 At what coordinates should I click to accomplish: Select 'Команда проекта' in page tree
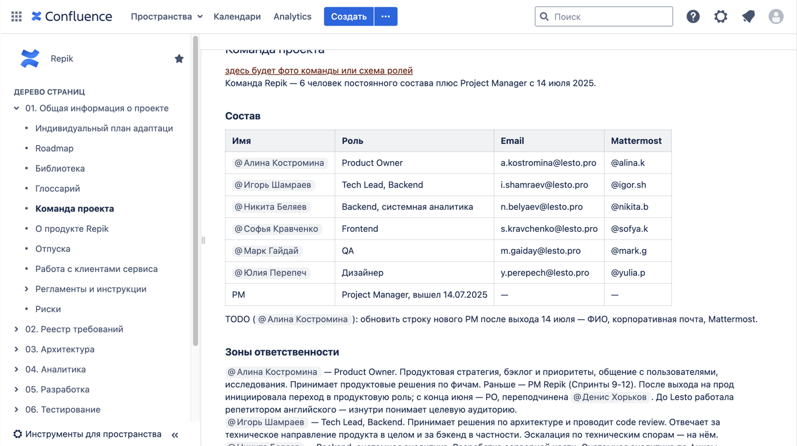[75, 209]
